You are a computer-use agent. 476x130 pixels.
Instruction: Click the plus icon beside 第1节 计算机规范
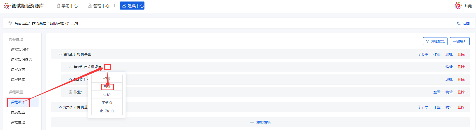107,67
